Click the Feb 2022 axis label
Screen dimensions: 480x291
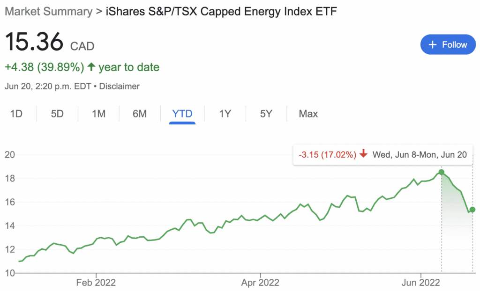(x=96, y=283)
